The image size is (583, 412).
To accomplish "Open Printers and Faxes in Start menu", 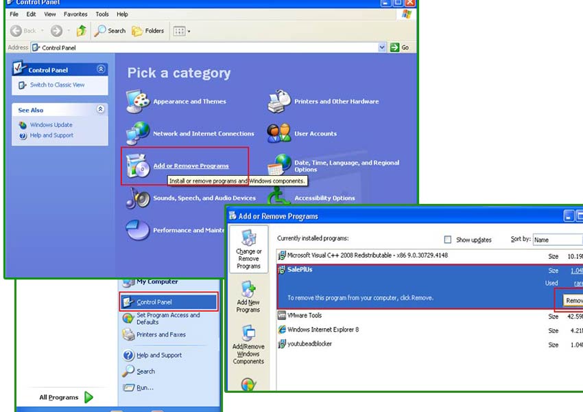I will [x=161, y=334].
